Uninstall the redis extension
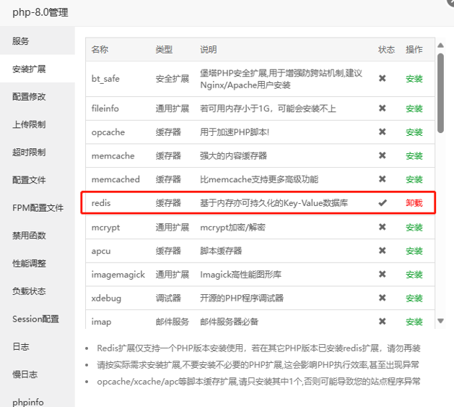The height and width of the screenshot is (407, 454). (414, 203)
